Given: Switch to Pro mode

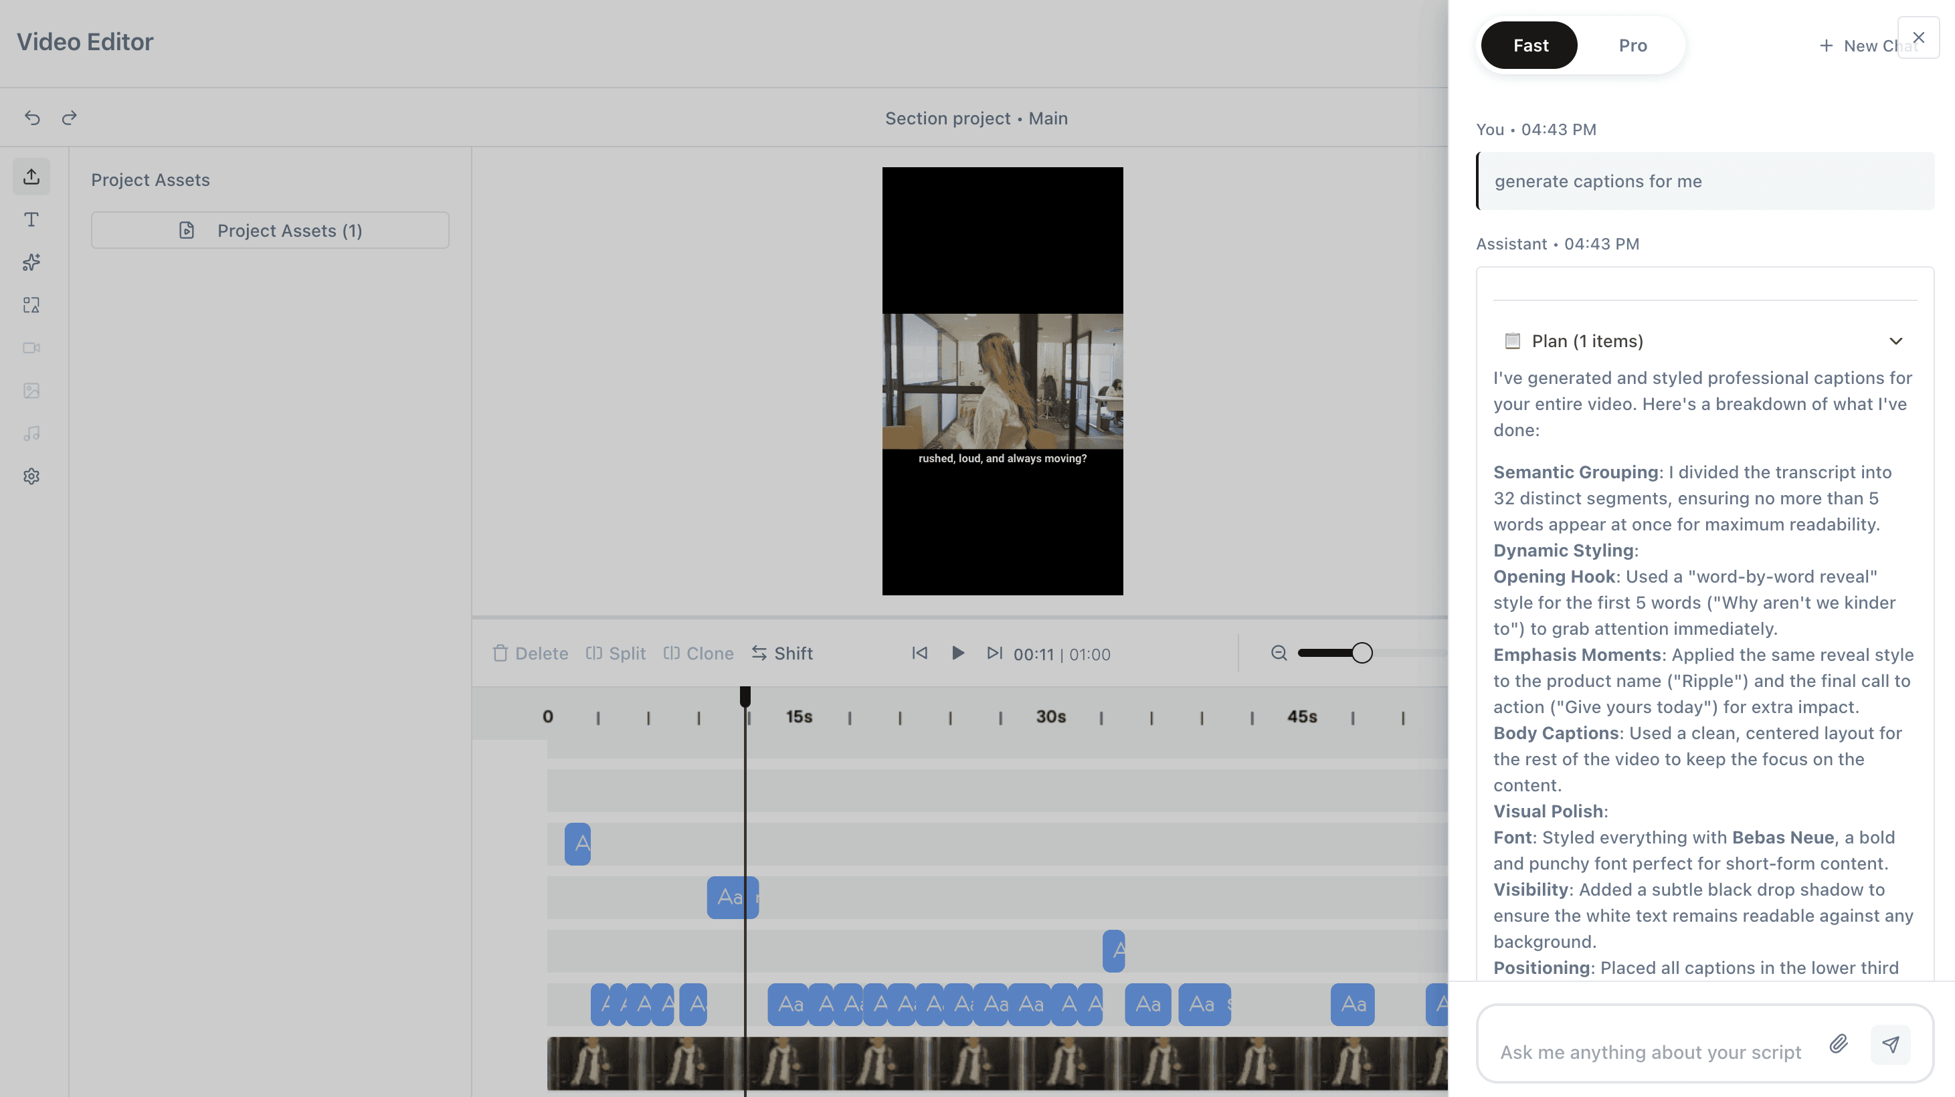Looking at the screenshot, I should click(x=1633, y=45).
